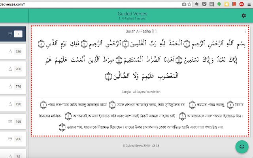Screen dimensions: 253x158
Task: Click the yellow sun extension icon
Action: (227, 4)
